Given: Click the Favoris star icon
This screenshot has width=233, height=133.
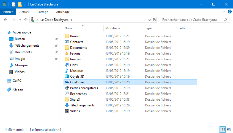Looking at the screenshot, I should pyautogui.click(x=67, y=53).
